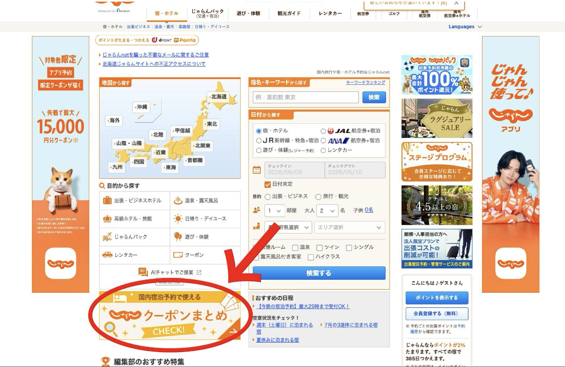
Task: Select the JAL 航空券+宿泊 radio option
Action: [x=323, y=131]
